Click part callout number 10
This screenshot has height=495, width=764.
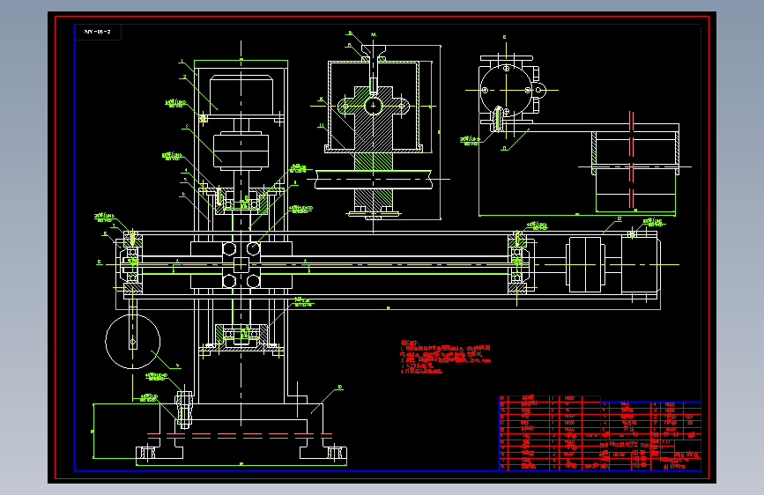(339, 387)
